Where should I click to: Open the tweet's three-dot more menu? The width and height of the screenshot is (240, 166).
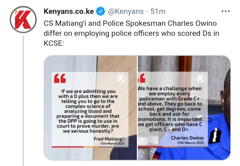pyautogui.click(x=226, y=11)
